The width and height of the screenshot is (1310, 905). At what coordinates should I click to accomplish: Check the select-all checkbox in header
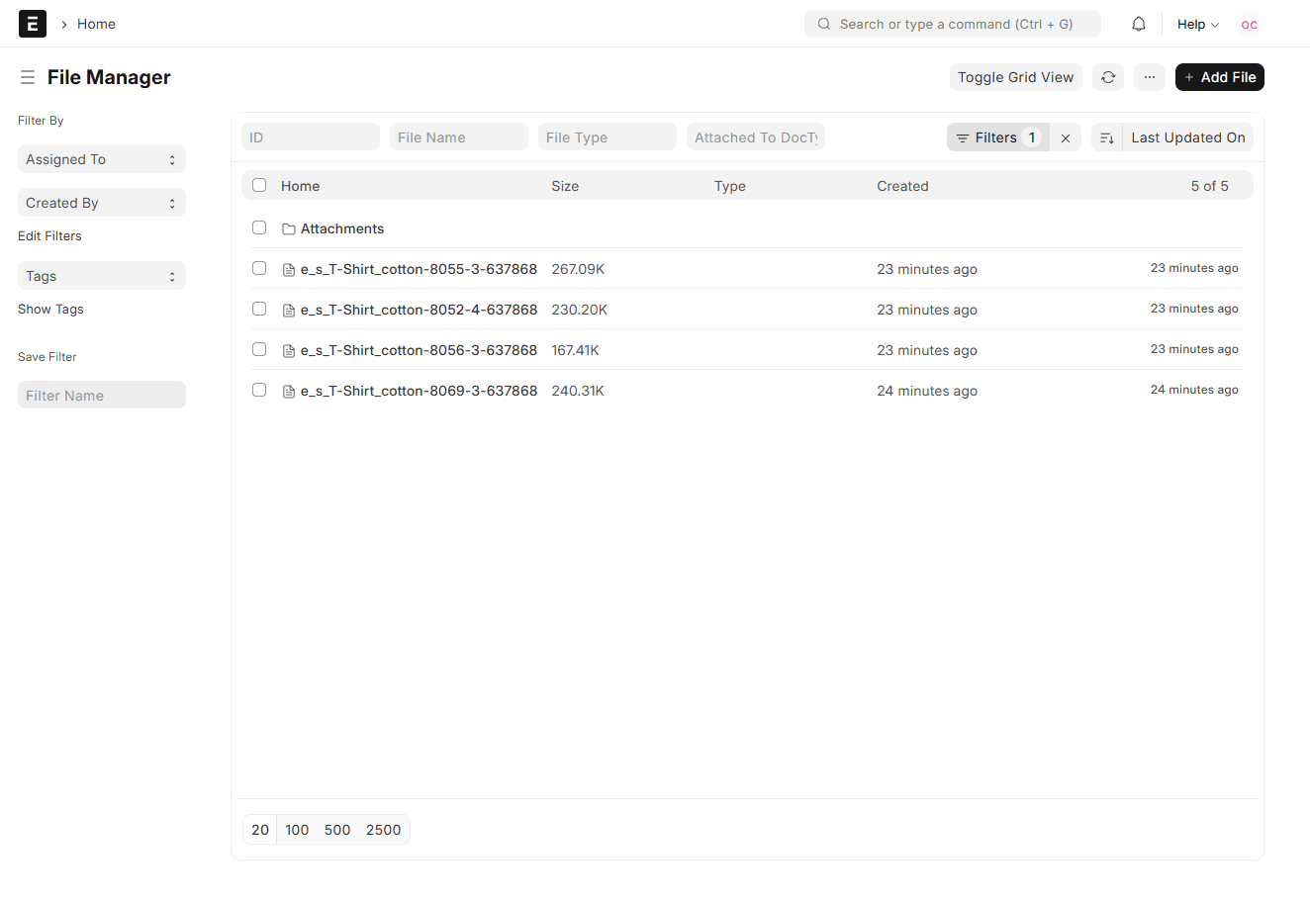point(259,185)
